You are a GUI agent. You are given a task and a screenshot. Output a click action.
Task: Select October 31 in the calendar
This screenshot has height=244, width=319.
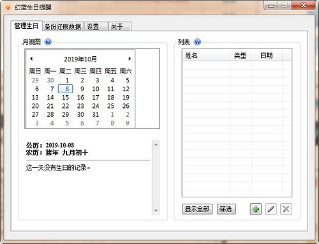point(96,114)
